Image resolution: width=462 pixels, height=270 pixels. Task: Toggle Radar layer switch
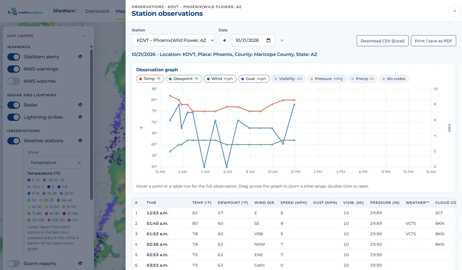coord(14,105)
